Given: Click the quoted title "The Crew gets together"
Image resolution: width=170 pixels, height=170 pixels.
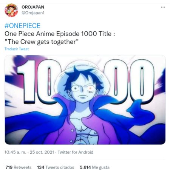Looking at the screenshot, I should pos(42,42).
